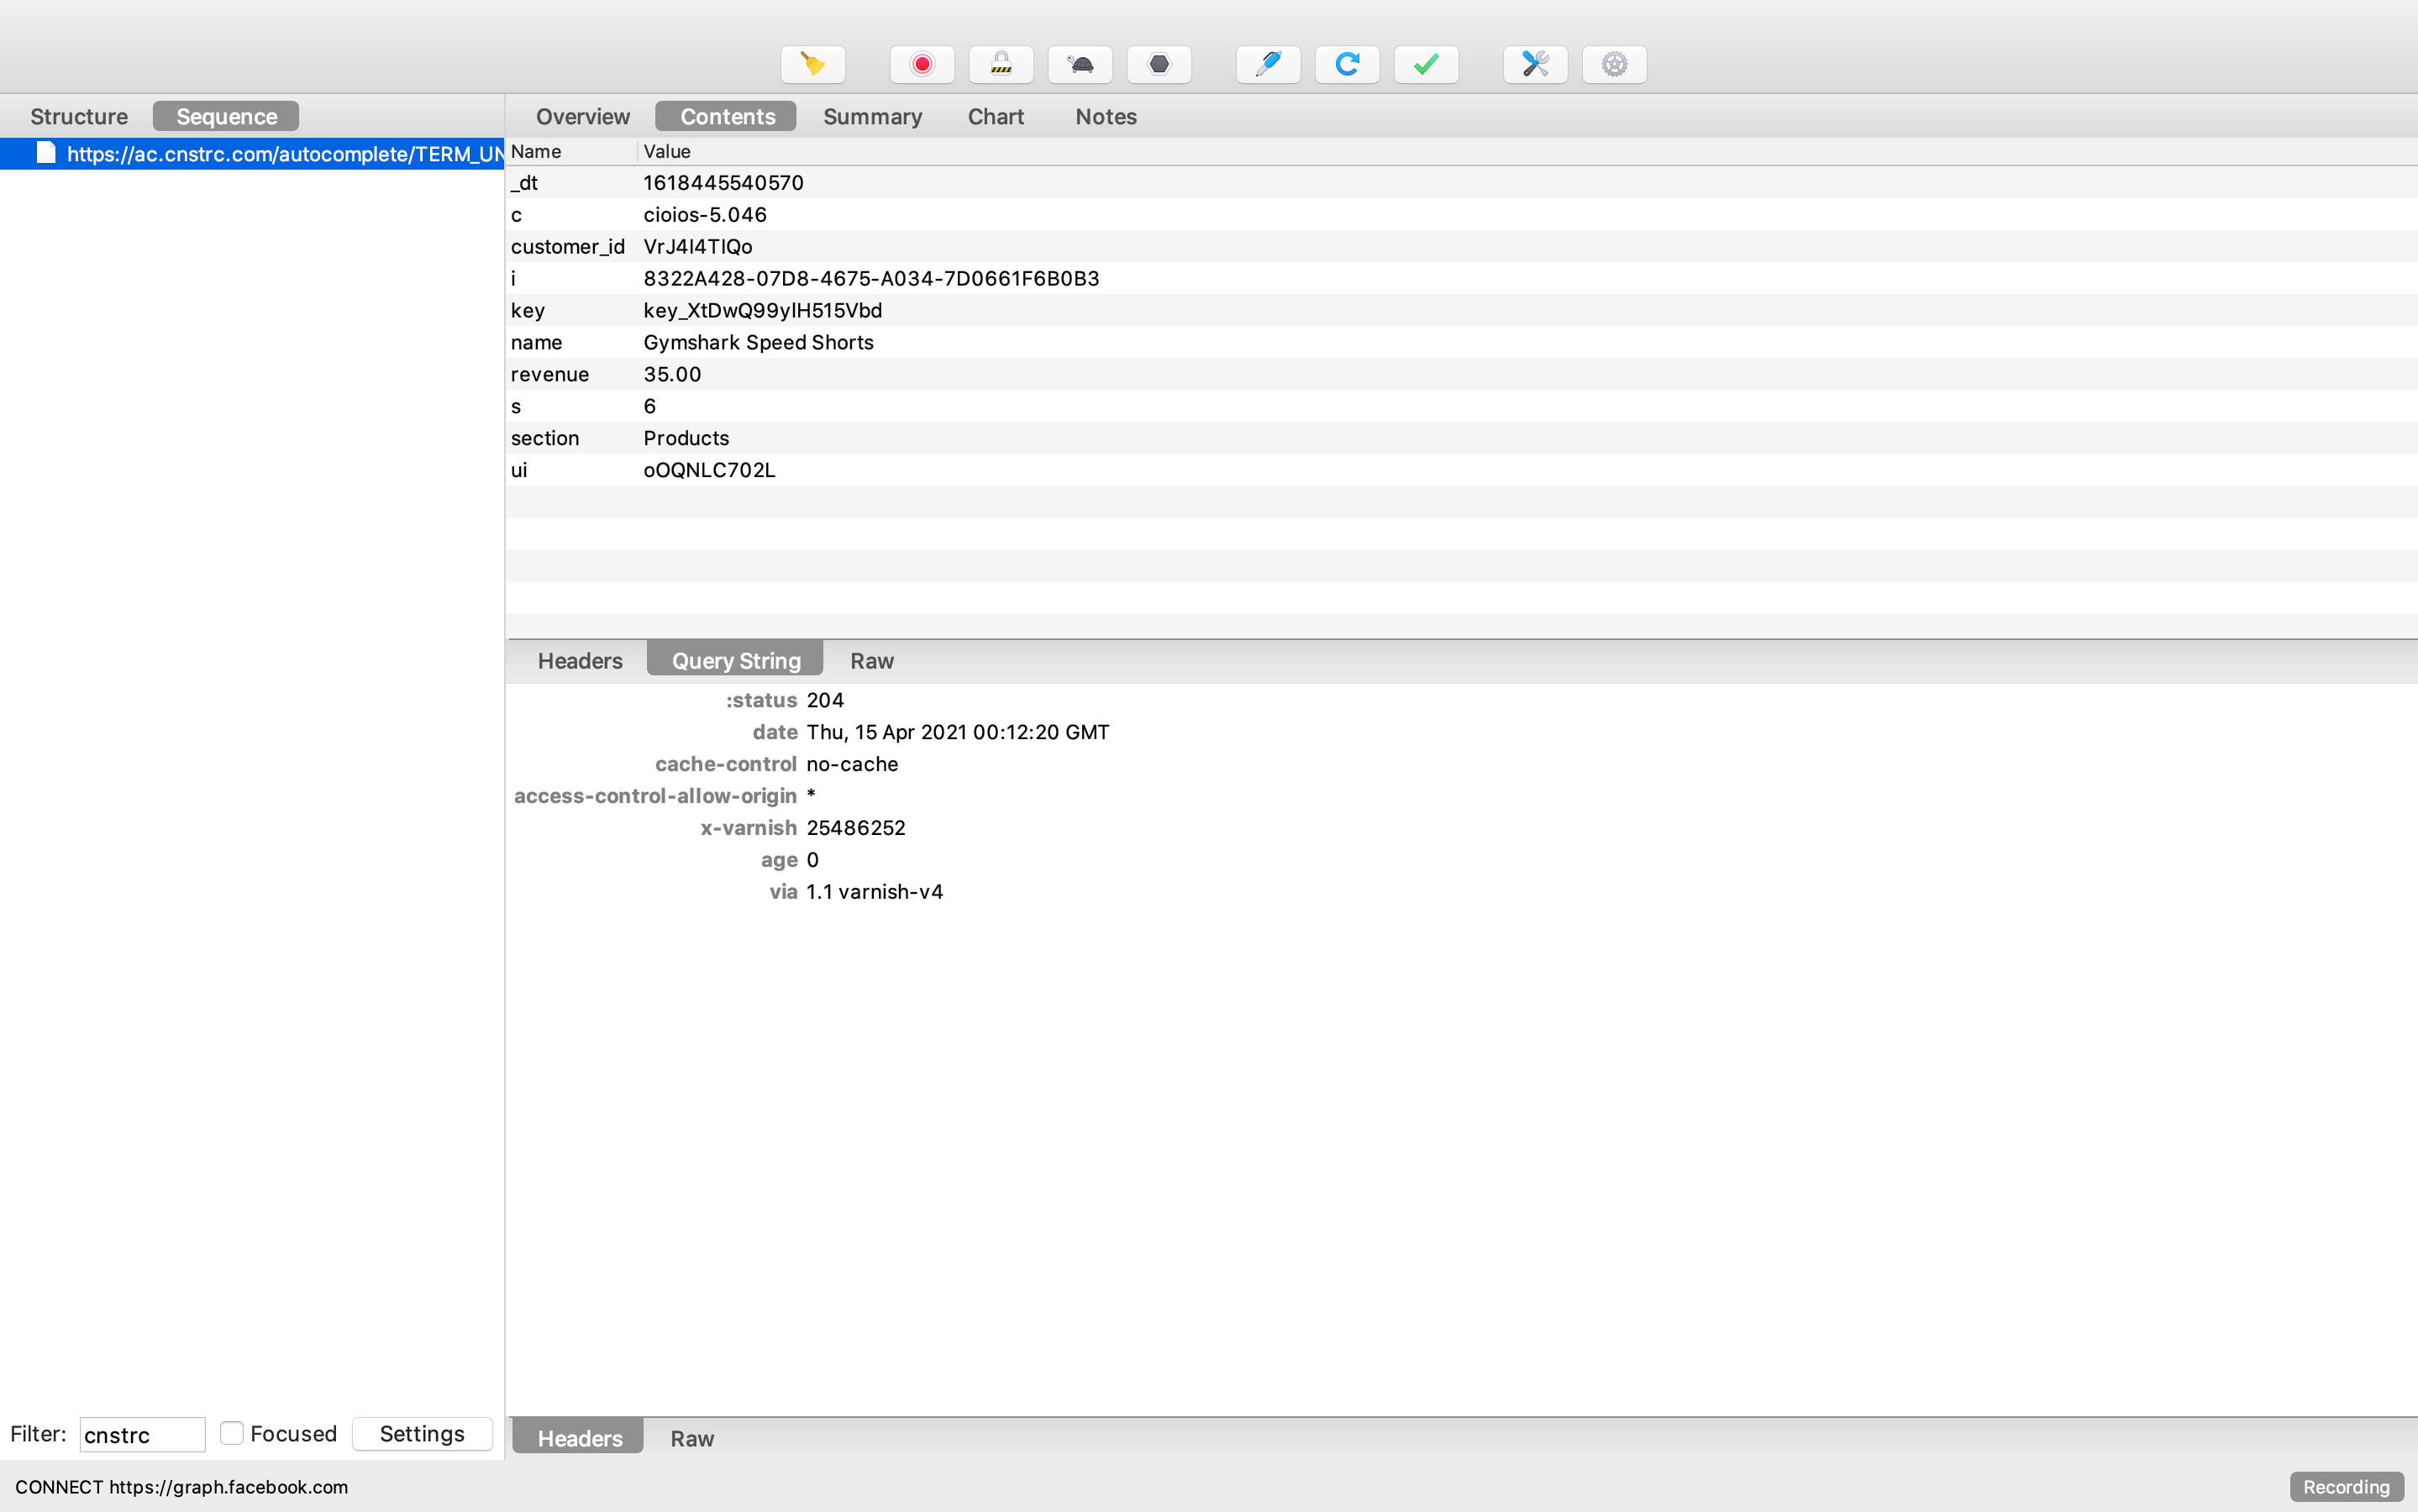Repeat the request using the refresh icon
Image resolution: width=2418 pixels, height=1512 pixels.
(x=1345, y=64)
